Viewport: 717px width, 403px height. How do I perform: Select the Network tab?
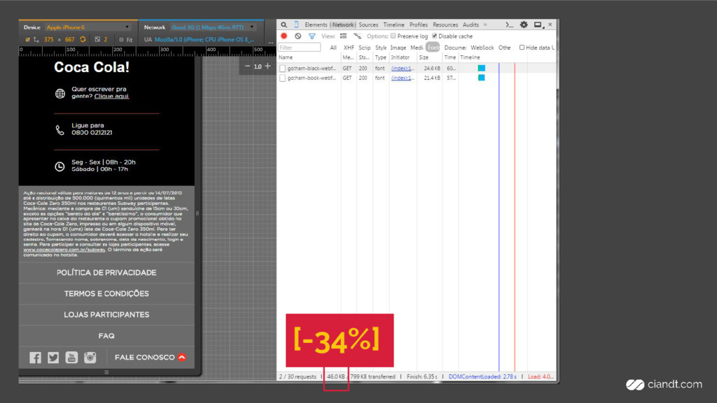(x=343, y=24)
